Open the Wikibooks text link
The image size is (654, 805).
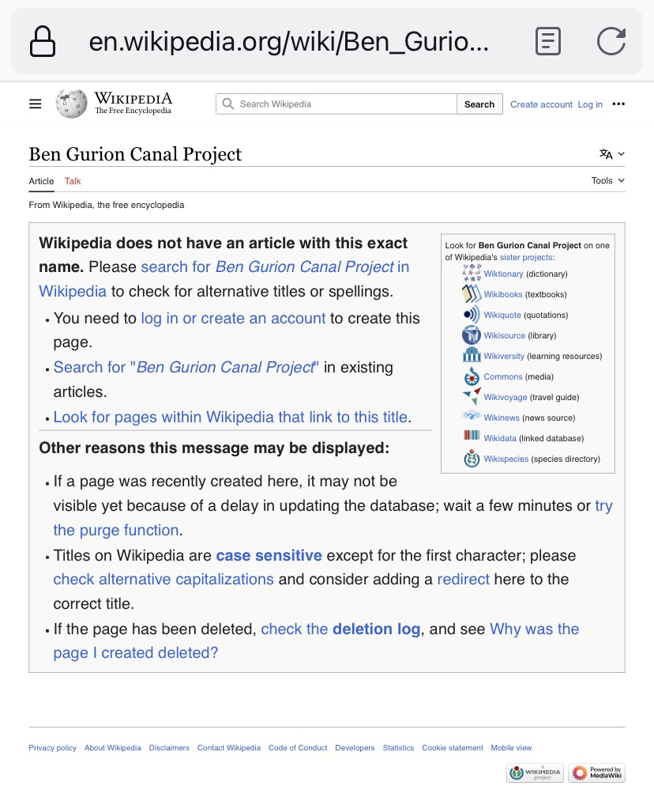[x=503, y=294]
